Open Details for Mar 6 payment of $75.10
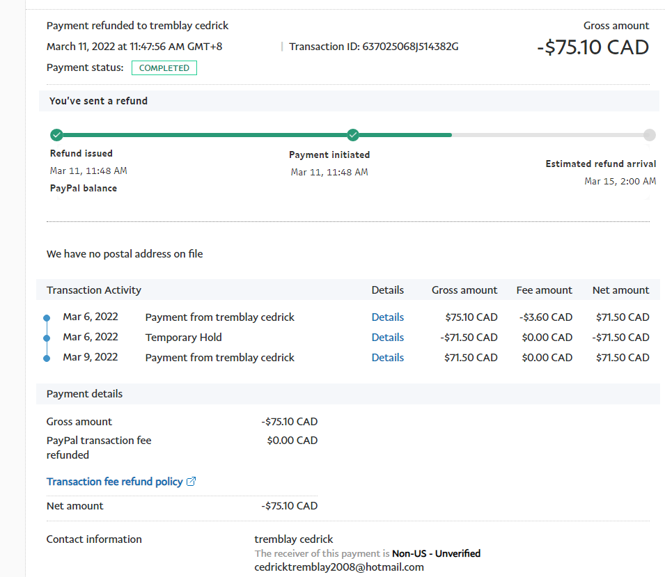Screen dimensions: 665x577 [x=387, y=317]
